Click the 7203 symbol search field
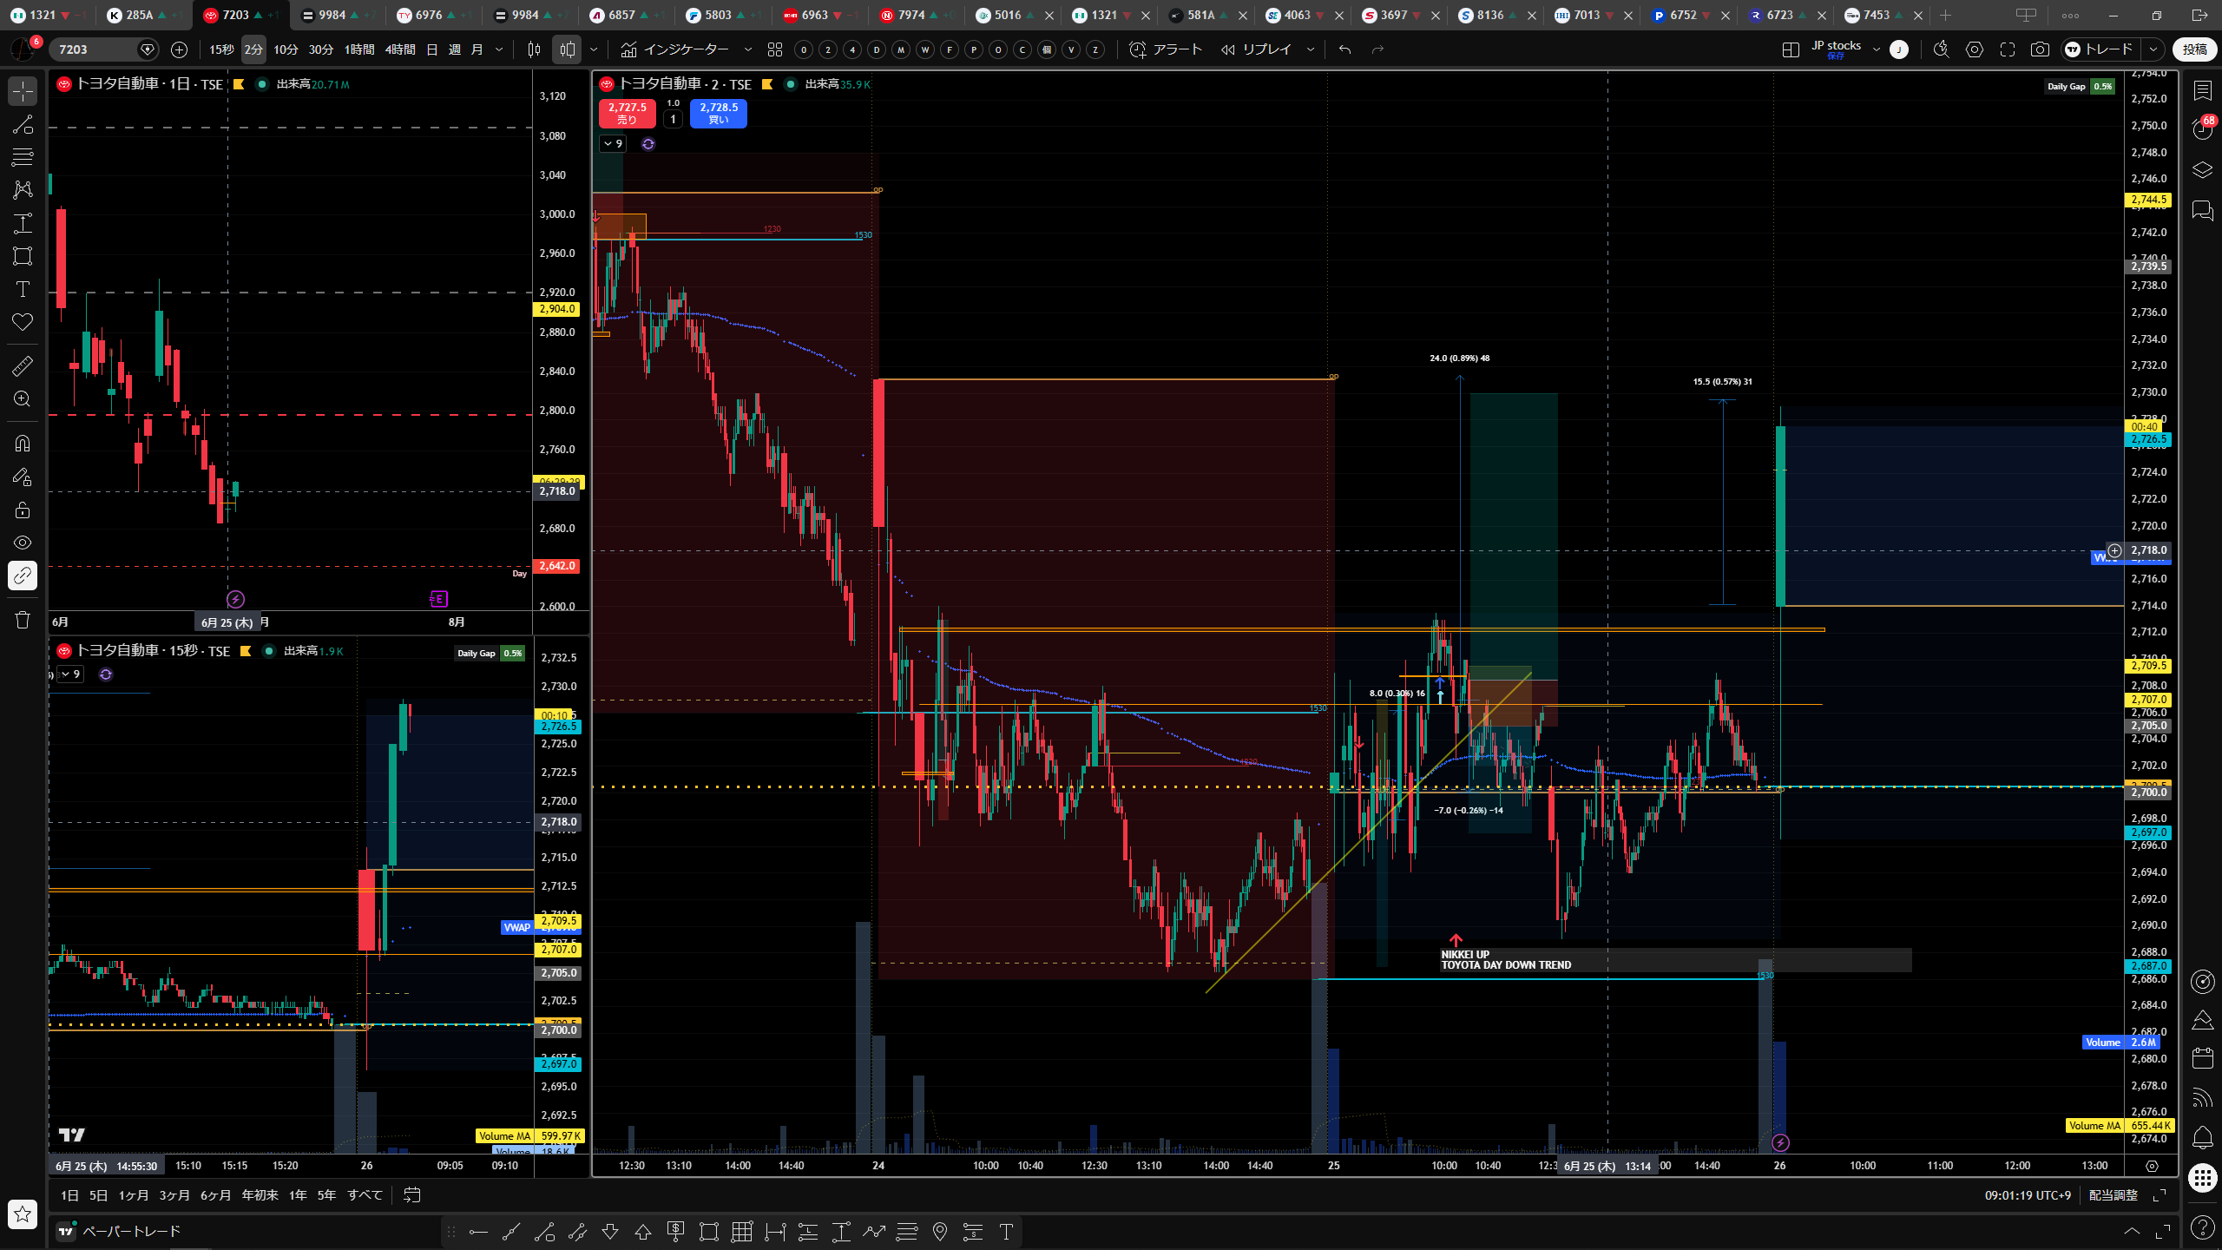 [x=97, y=49]
